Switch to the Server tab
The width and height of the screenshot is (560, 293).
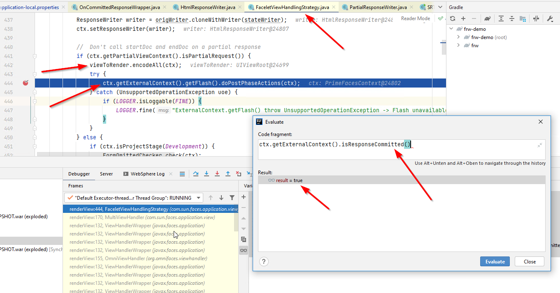[106, 173]
